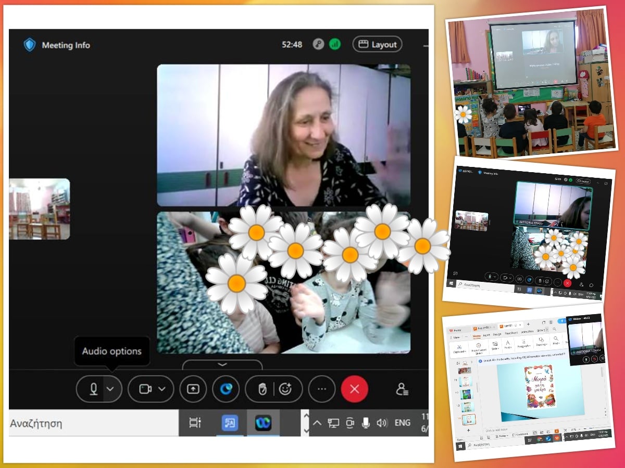Image resolution: width=625 pixels, height=468 pixels.
Task: Collapse the control bar with the chevron
Action: click(222, 365)
